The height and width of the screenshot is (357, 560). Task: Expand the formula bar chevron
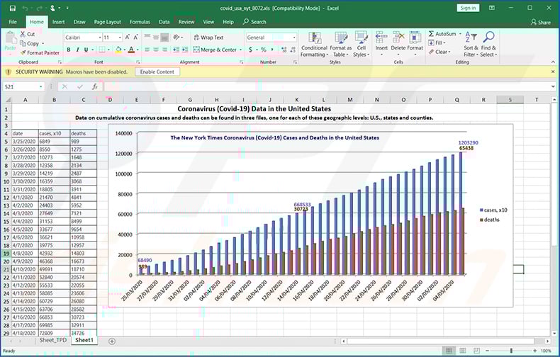(x=553, y=86)
